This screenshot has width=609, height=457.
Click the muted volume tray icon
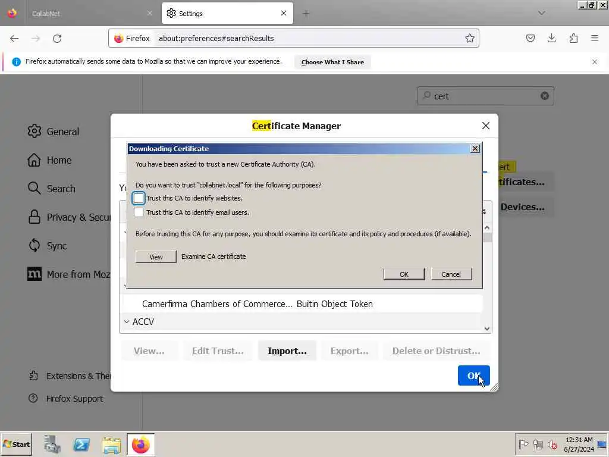(x=553, y=444)
